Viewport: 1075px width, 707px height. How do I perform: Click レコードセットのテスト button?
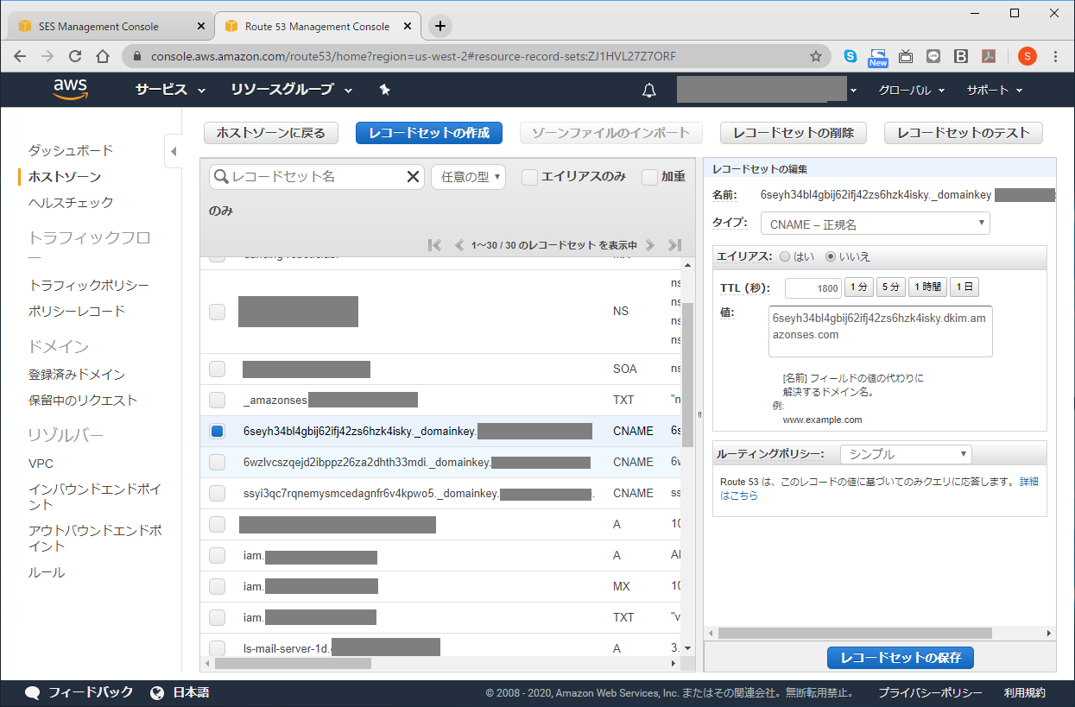tap(964, 133)
